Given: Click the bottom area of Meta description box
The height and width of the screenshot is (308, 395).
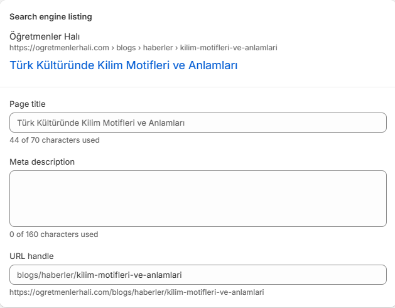Looking at the screenshot, I should [x=198, y=219].
